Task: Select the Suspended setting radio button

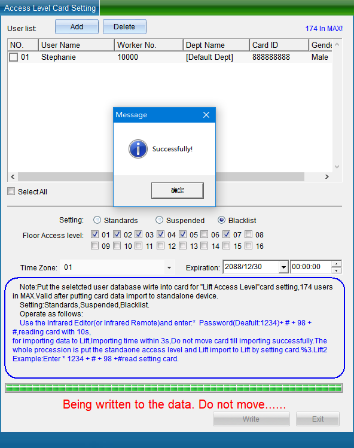Action: click(159, 220)
